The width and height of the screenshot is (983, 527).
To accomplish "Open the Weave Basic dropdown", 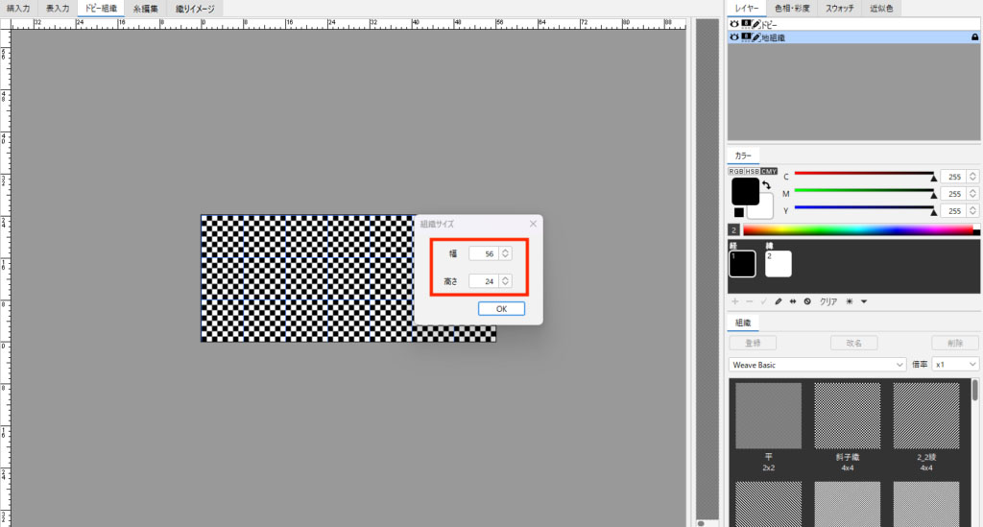I will point(817,365).
